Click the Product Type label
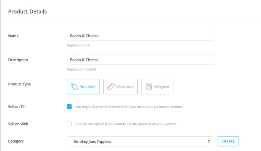 [x=19, y=84]
